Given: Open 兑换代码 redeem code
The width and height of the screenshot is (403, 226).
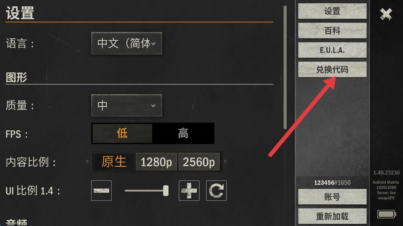Looking at the screenshot, I should click(x=332, y=70).
